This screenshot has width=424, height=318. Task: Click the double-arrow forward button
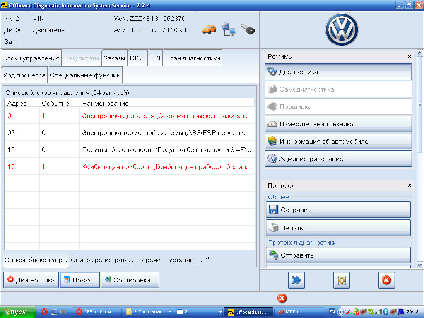pos(296,280)
